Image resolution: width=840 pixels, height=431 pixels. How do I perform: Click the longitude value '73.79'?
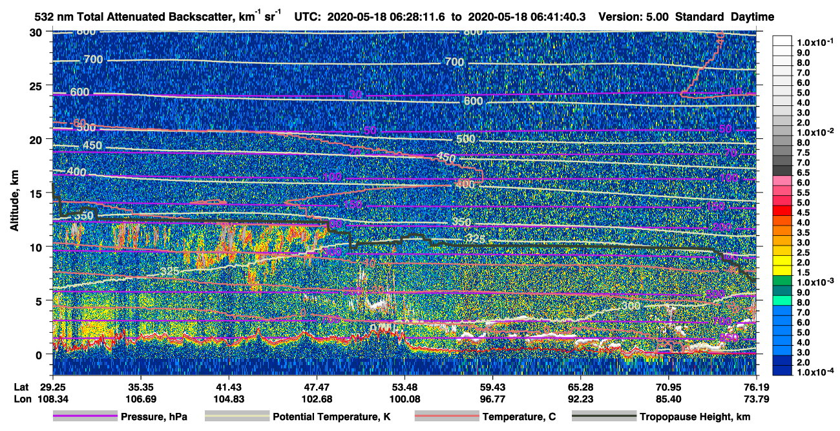(756, 399)
